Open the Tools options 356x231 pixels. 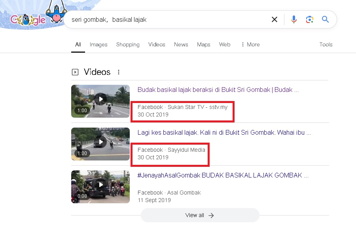pos(326,44)
